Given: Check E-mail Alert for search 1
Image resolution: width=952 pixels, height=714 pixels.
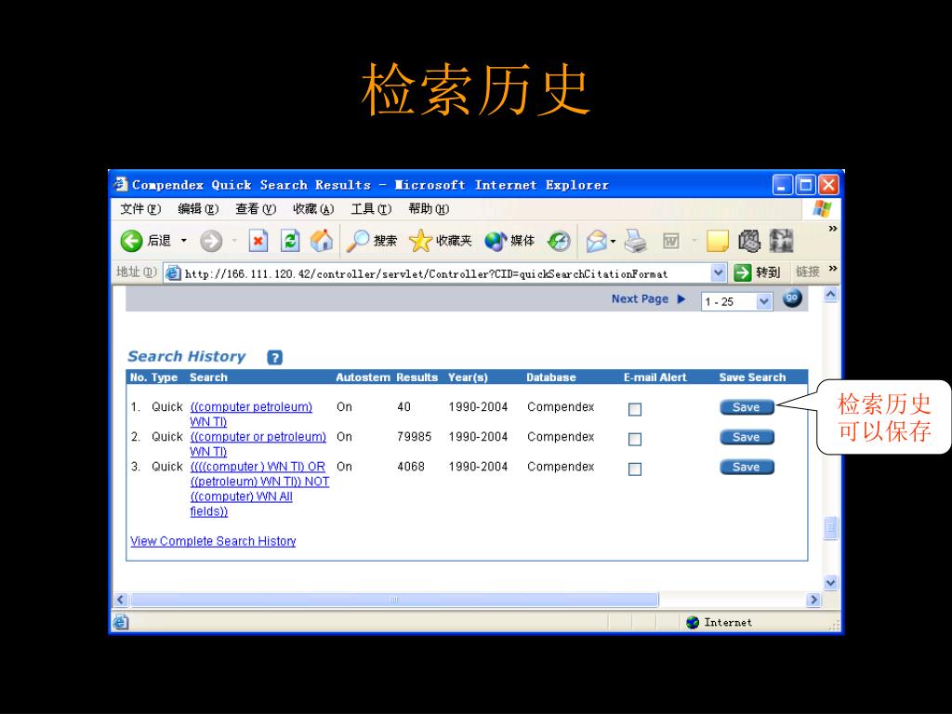Looking at the screenshot, I should (x=634, y=409).
